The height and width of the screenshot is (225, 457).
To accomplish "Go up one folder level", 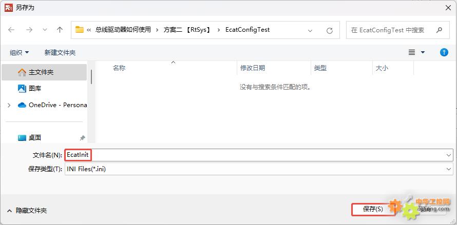I will point(60,30).
